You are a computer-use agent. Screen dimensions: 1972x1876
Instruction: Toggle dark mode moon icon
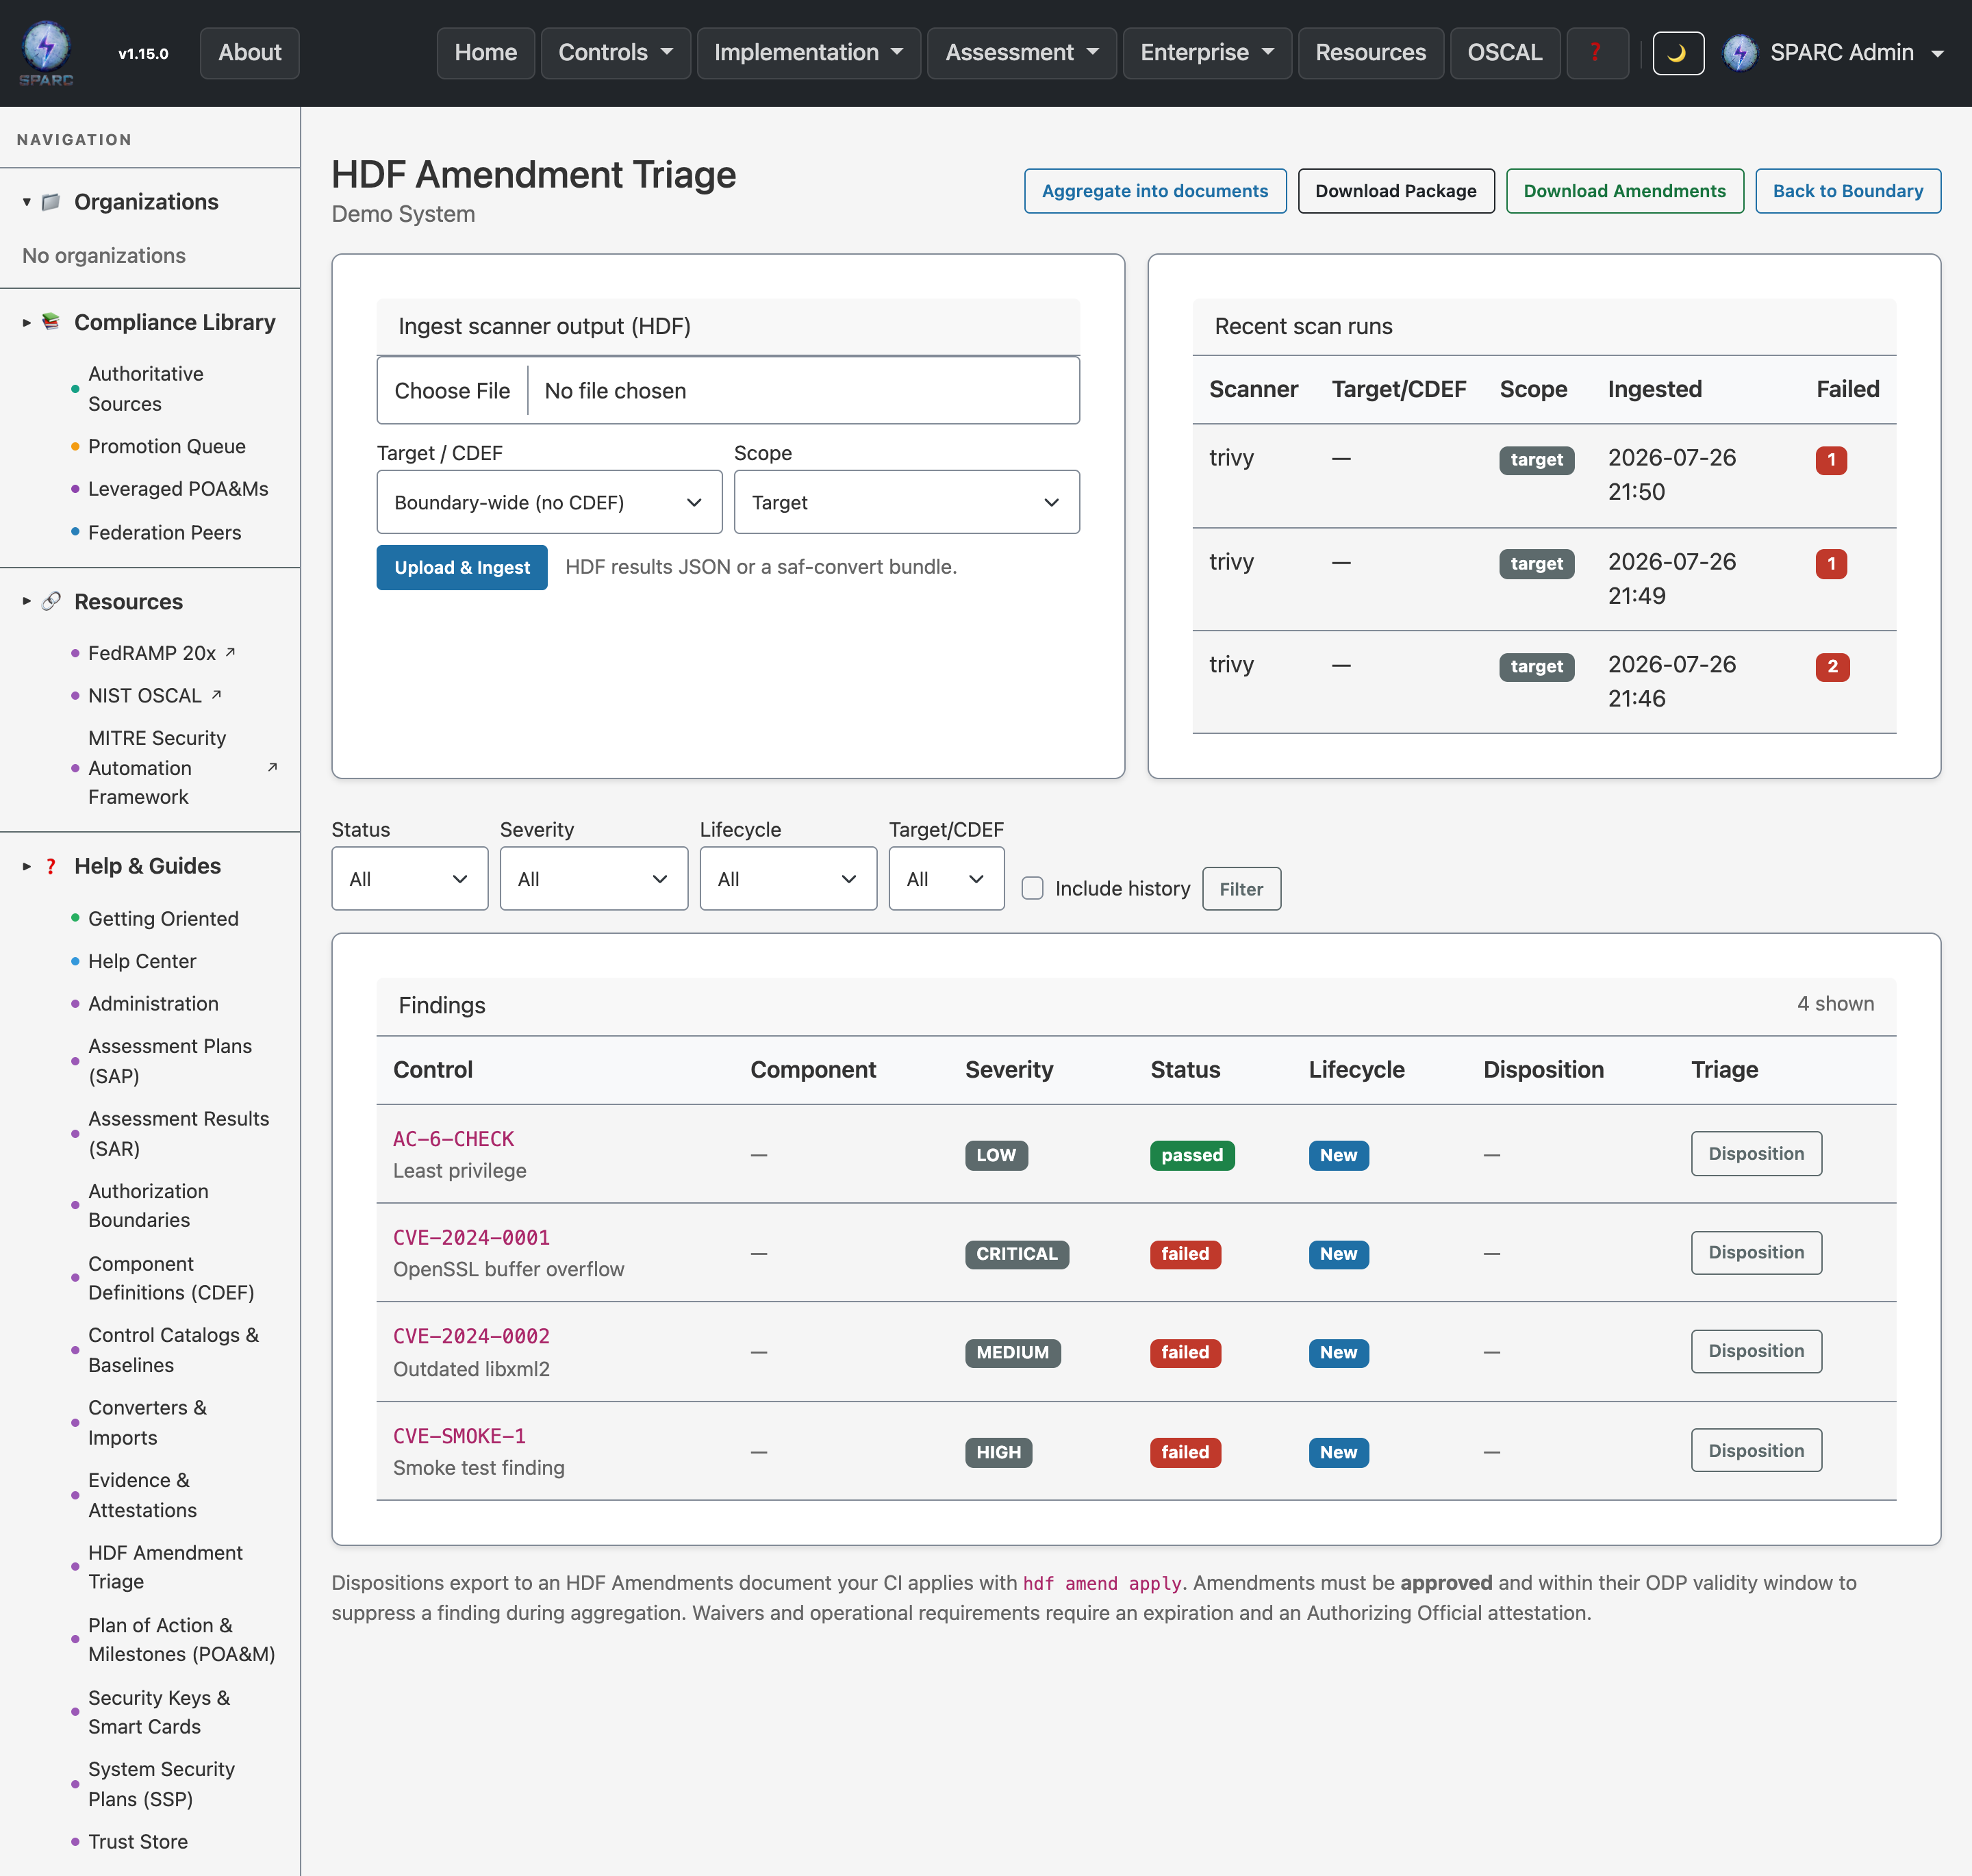point(1677,53)
